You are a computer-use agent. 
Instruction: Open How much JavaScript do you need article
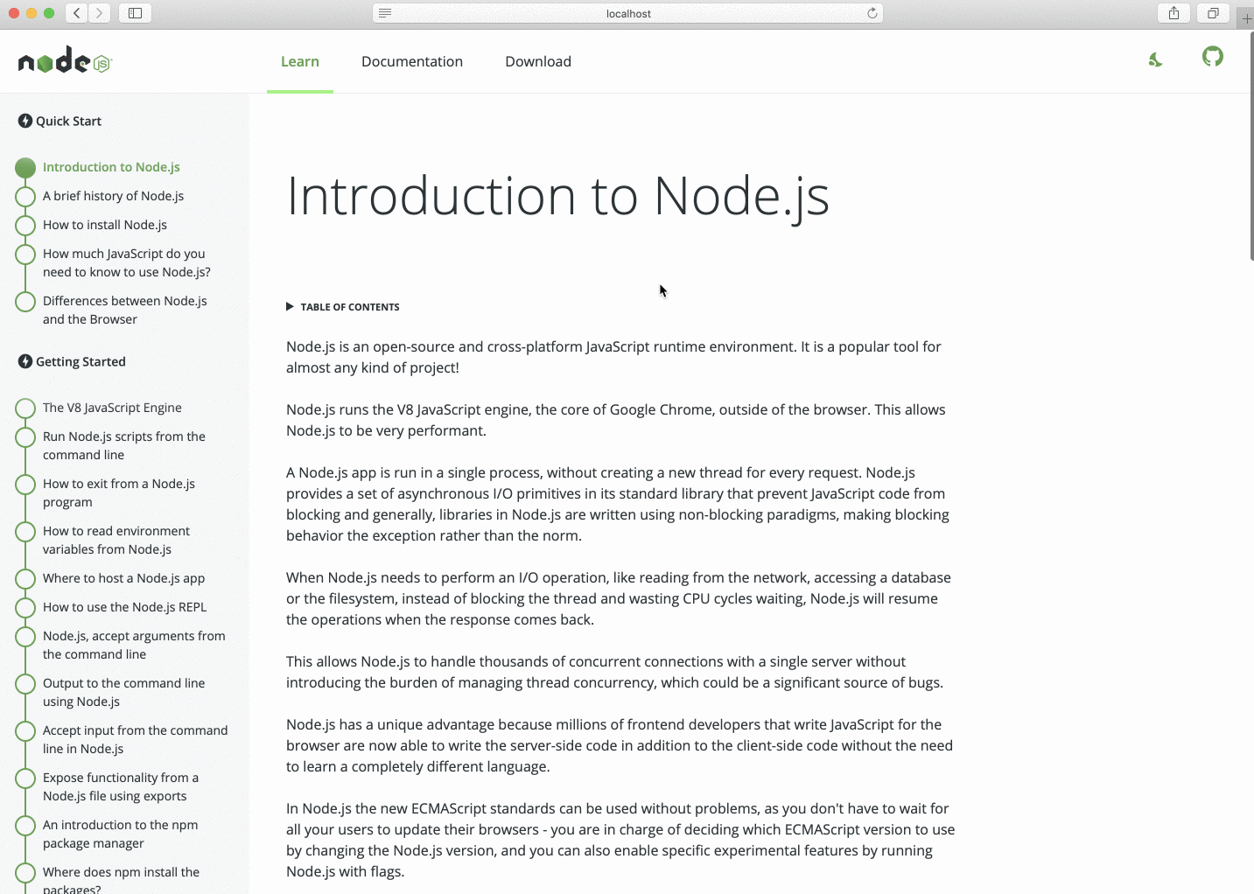(x=127, y=262)
